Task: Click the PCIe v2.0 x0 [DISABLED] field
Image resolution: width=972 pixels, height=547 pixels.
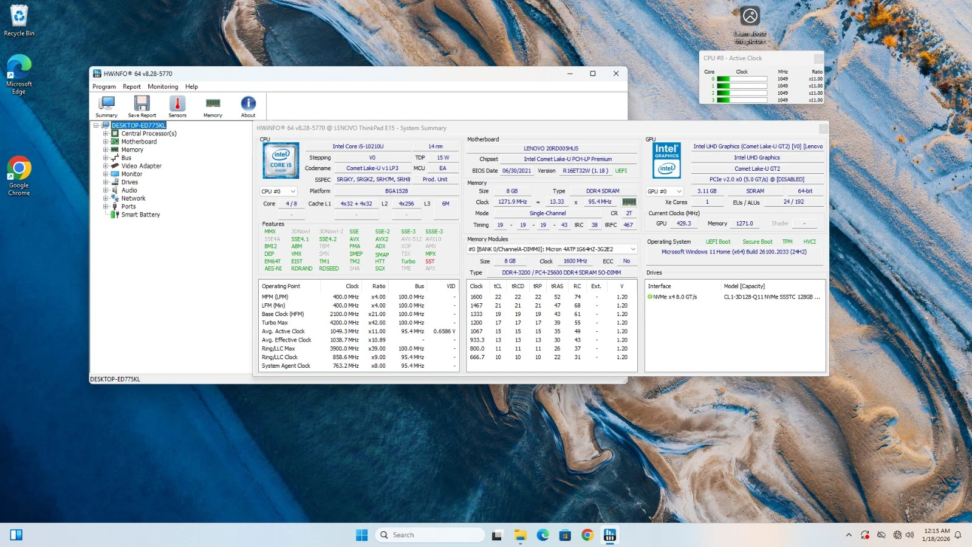Action: coord(756,180)
